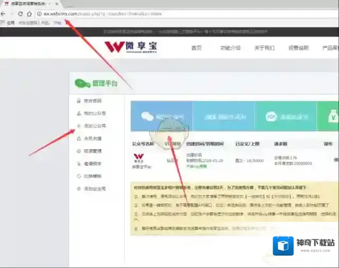Viewport: 339px width, 268px height.
Task: Open 关于我们 in the top navigation
Action: [x=264, y=48]
